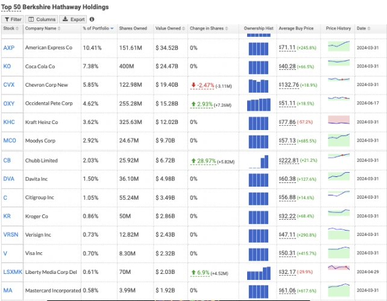Click KHC average buy price $77.86
The image size is (387, 301).
[x=287, y=122]
